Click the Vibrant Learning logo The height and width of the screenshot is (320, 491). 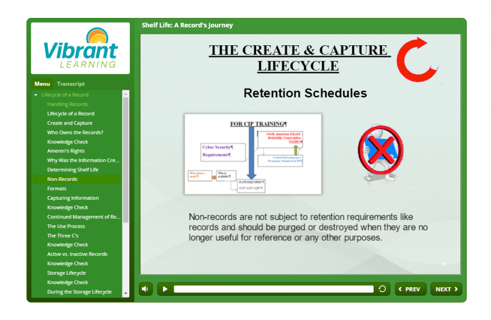(80, 48)
